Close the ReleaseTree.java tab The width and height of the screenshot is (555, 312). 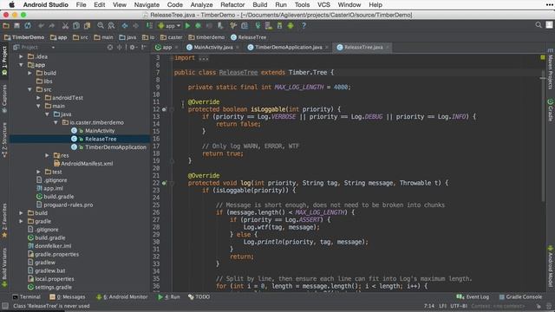tap(388, 48)
